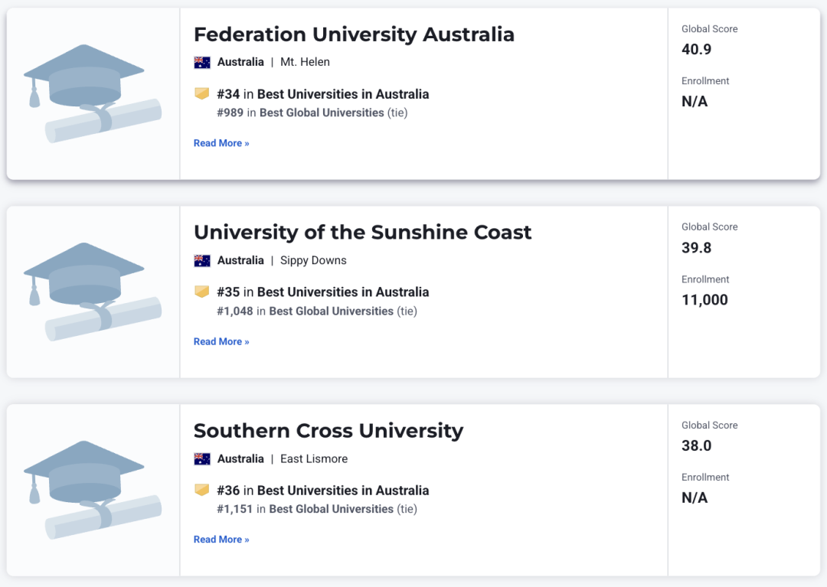Open Federation University Australia title link
This screenshot has width=827, height=587.
pyautogui.click(x=354, y=34)
